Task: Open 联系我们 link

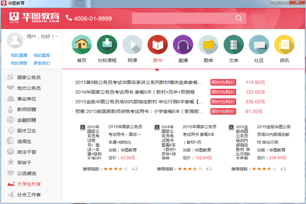Action: 42,63
